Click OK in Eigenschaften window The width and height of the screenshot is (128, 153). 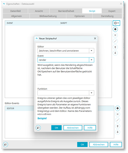point(82,145)
